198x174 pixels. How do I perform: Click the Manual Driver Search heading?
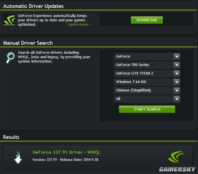pyautogui.click(x=28, y=43)
